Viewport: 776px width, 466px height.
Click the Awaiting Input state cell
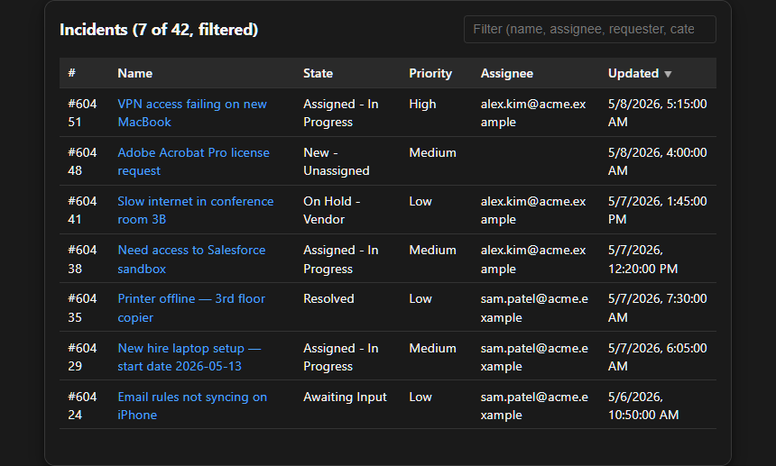click(x=345, y=397)
